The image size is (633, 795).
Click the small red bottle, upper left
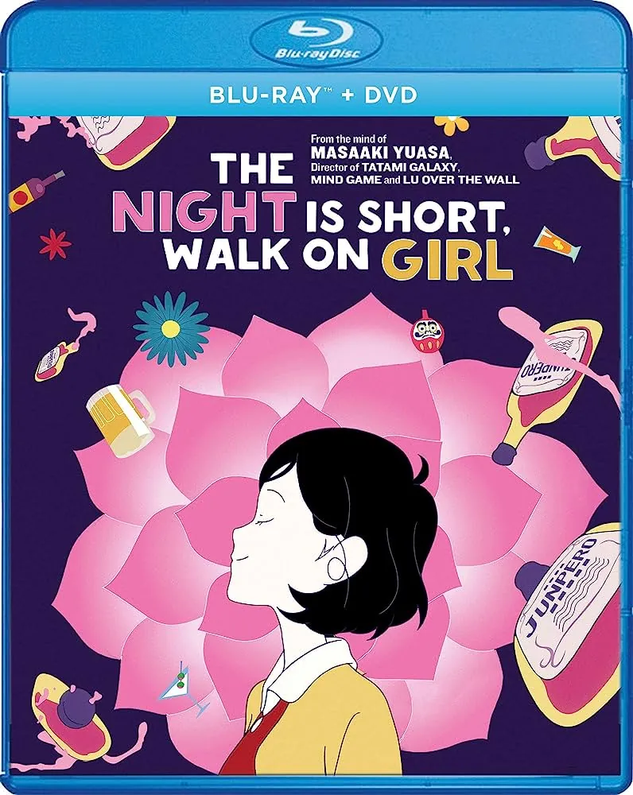click(35, 190)
